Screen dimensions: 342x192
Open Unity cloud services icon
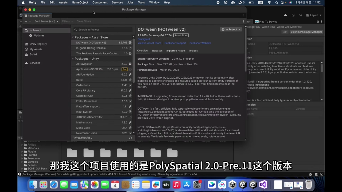[x=285, y=15]
